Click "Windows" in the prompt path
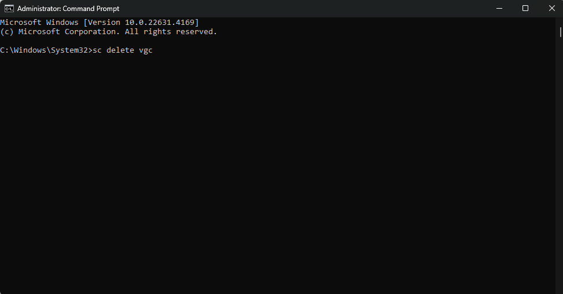The height and width of the screenshot is (294, 563). click(x=29, y=50)
